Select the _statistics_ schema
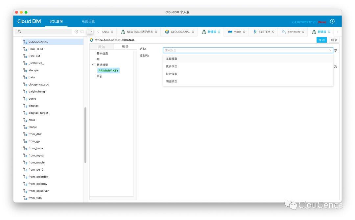The image size is (355, 220). (36, 63)
